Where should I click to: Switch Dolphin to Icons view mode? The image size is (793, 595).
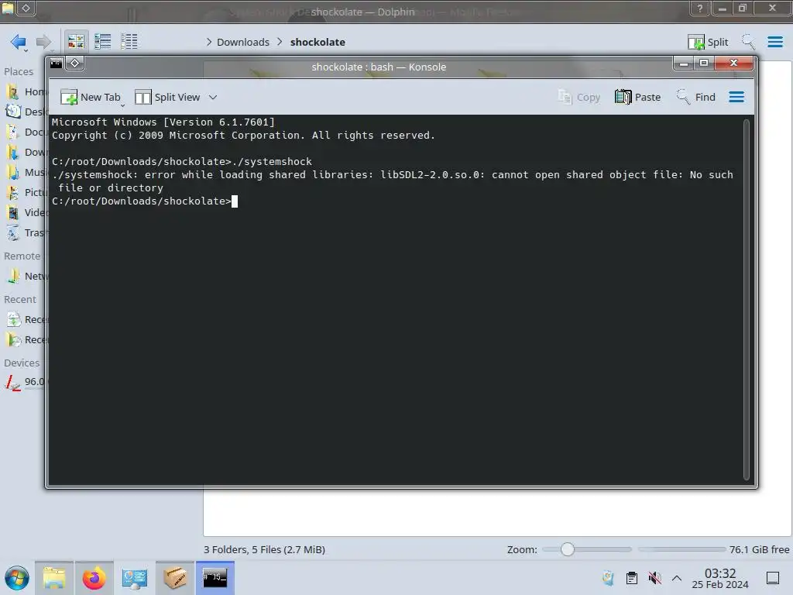click(76, 42)
